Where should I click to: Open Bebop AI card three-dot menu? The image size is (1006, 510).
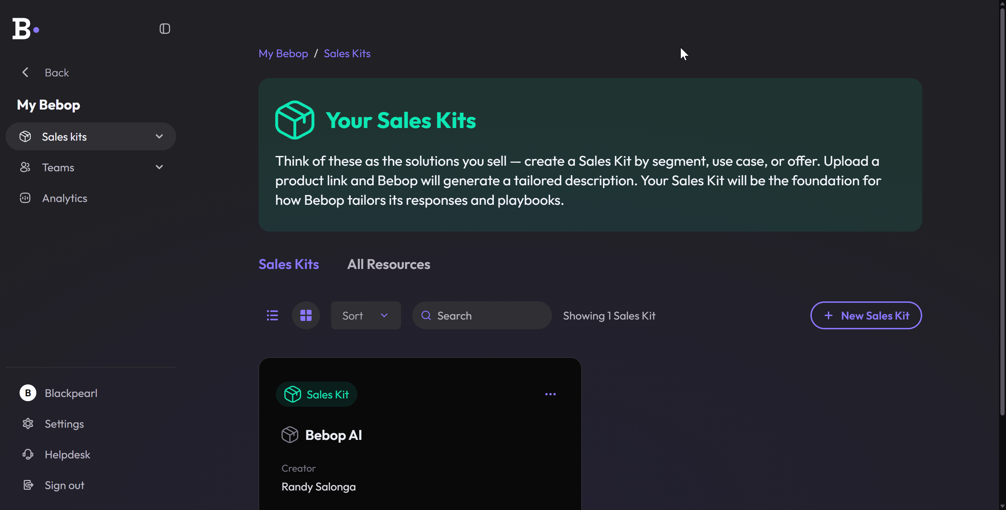point(550,394)
